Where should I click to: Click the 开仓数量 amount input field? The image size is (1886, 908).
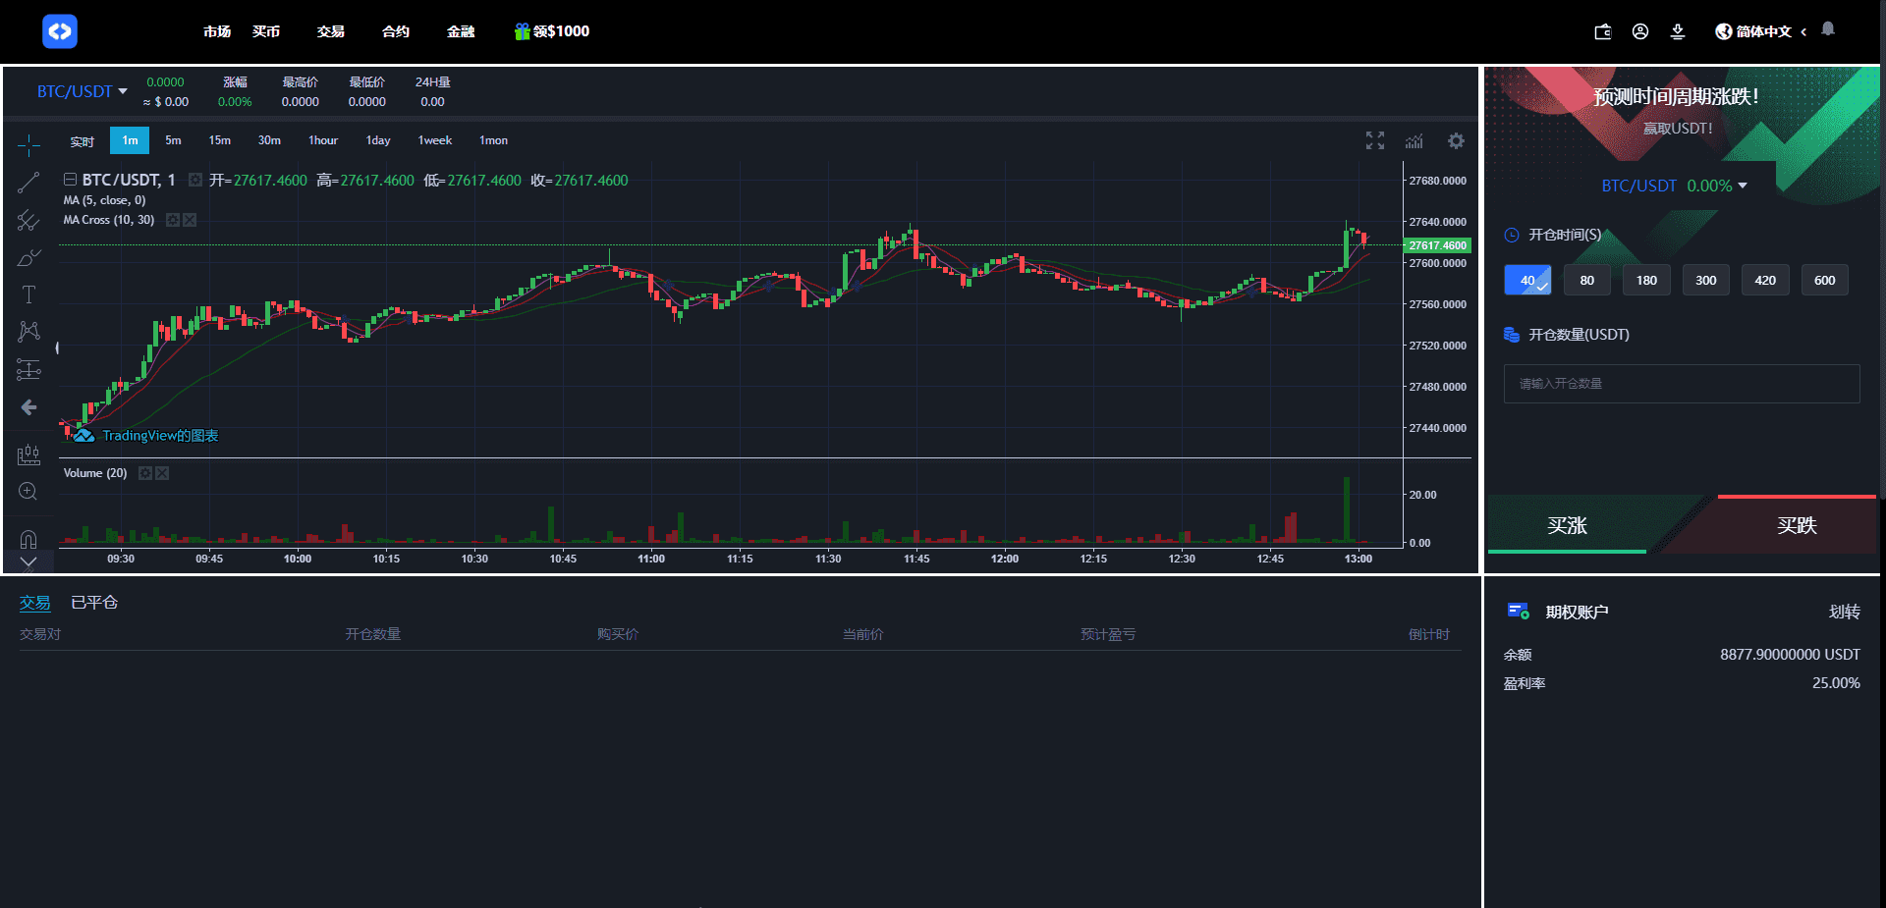1681,384
